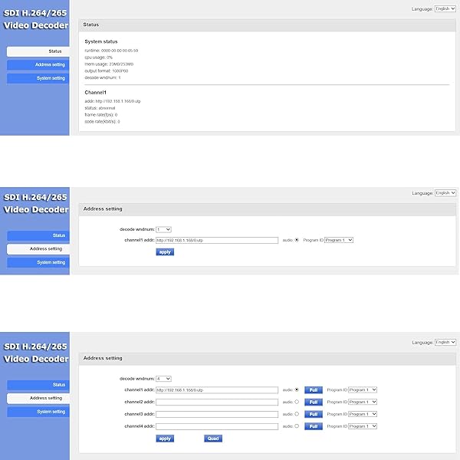Open decode wndnum dropdown showing 1
Screen dimensions: 460x460
coord(163,228)
